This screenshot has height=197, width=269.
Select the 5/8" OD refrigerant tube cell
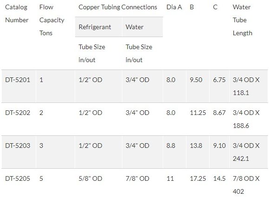pos(90,178)
